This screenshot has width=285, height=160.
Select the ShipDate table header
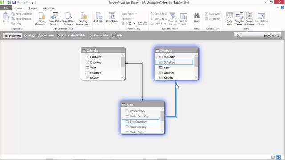176,50
